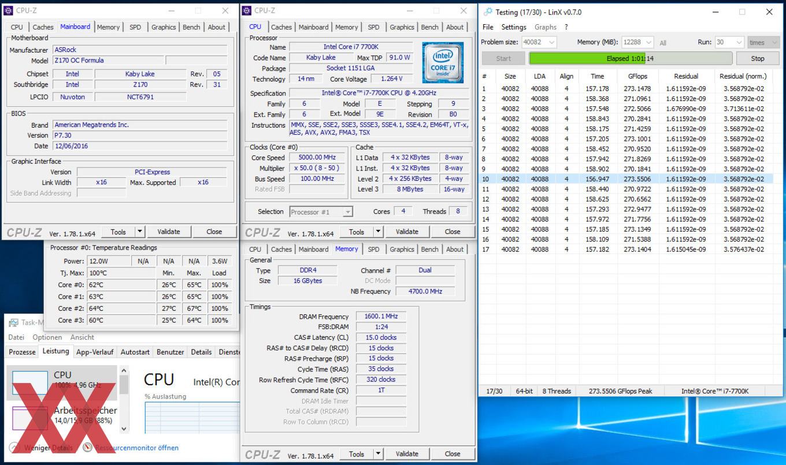Select the Caches tab in the Mainboard CPU-Z window

pos(43,27)
